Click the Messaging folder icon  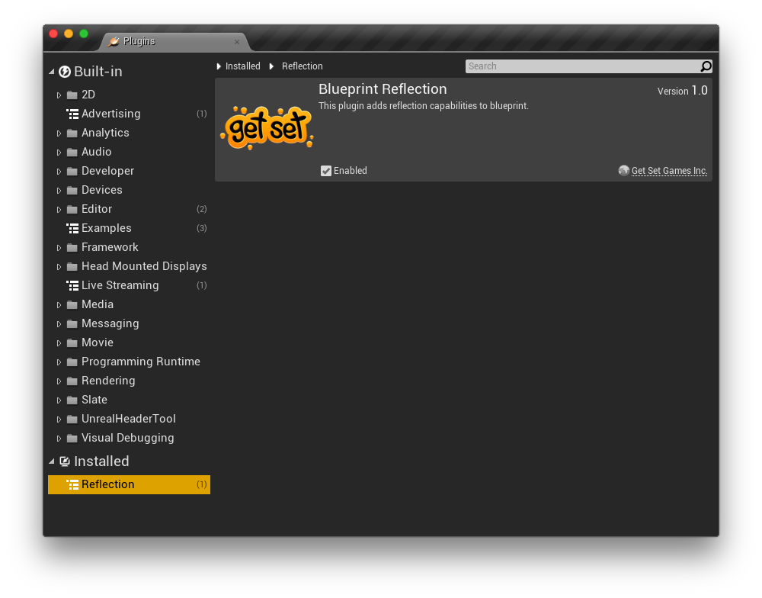[x=72, y=323]
